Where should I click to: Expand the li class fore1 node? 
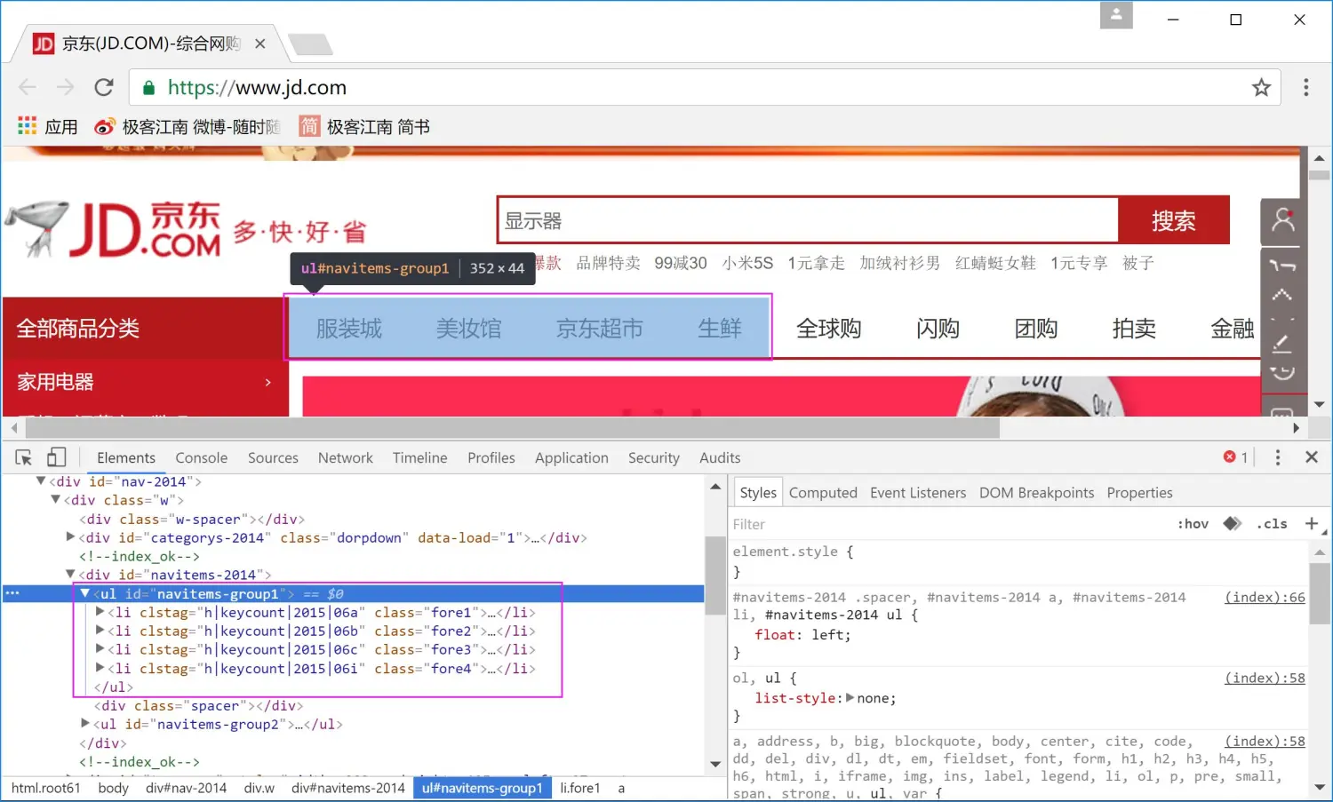[100, 612]
